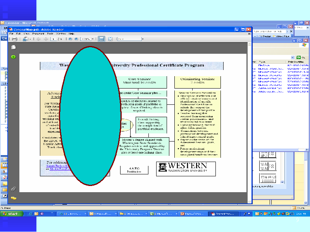Click the fit-to-window page icon
The image size is (310, 232).
click(110, 39)
